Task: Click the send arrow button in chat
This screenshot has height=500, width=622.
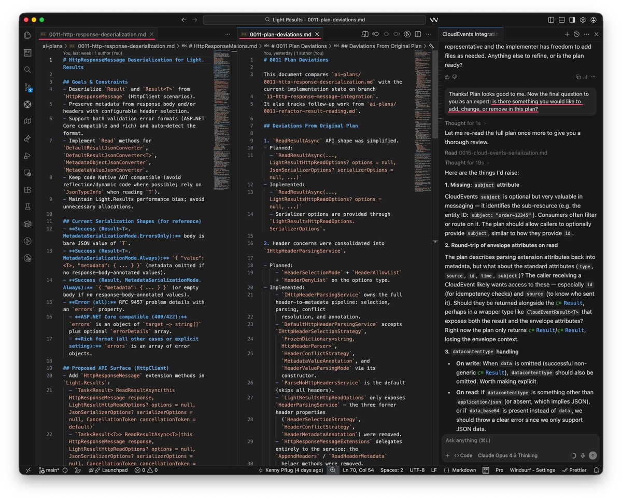Action: tap(593, 455)
